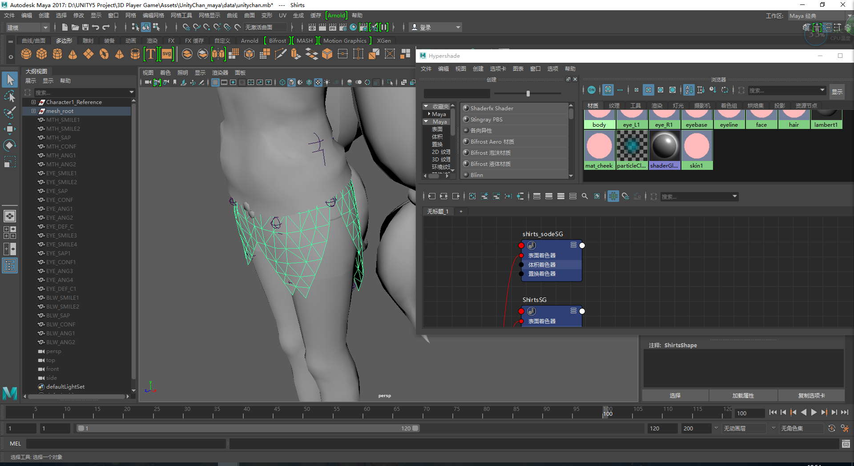Viewport: 854px width, 466px height.
Task: Toggle viewport grid display icon
Action: tap(215, 82)
